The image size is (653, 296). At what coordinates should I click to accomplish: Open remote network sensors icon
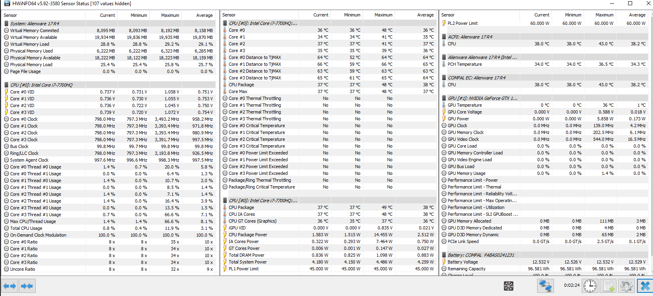[x=545, y=286]
